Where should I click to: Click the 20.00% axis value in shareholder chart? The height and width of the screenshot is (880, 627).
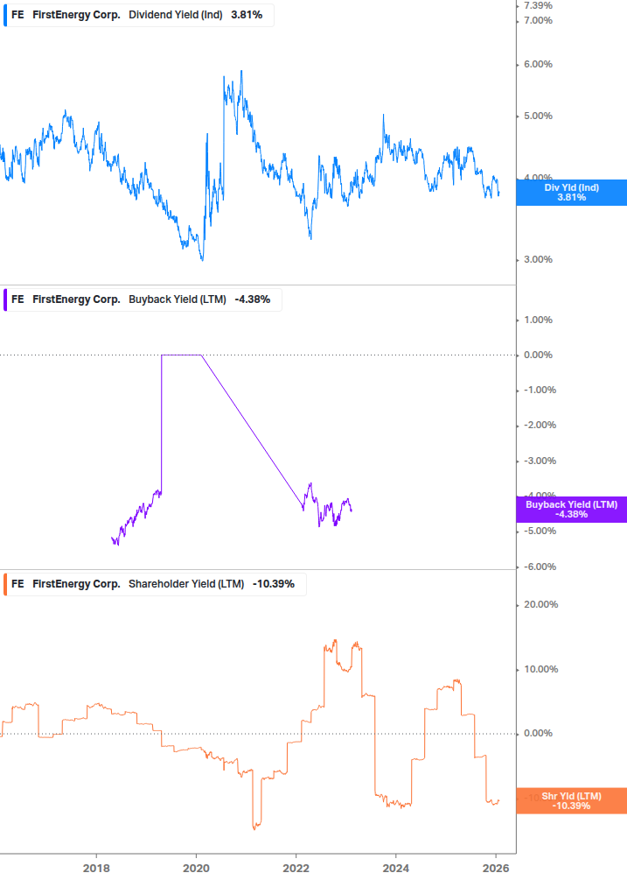click(540, 604)
